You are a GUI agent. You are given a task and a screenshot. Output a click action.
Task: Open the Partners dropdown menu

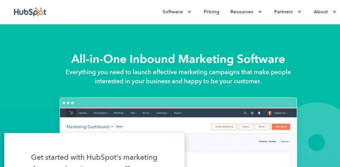[288, 12]
